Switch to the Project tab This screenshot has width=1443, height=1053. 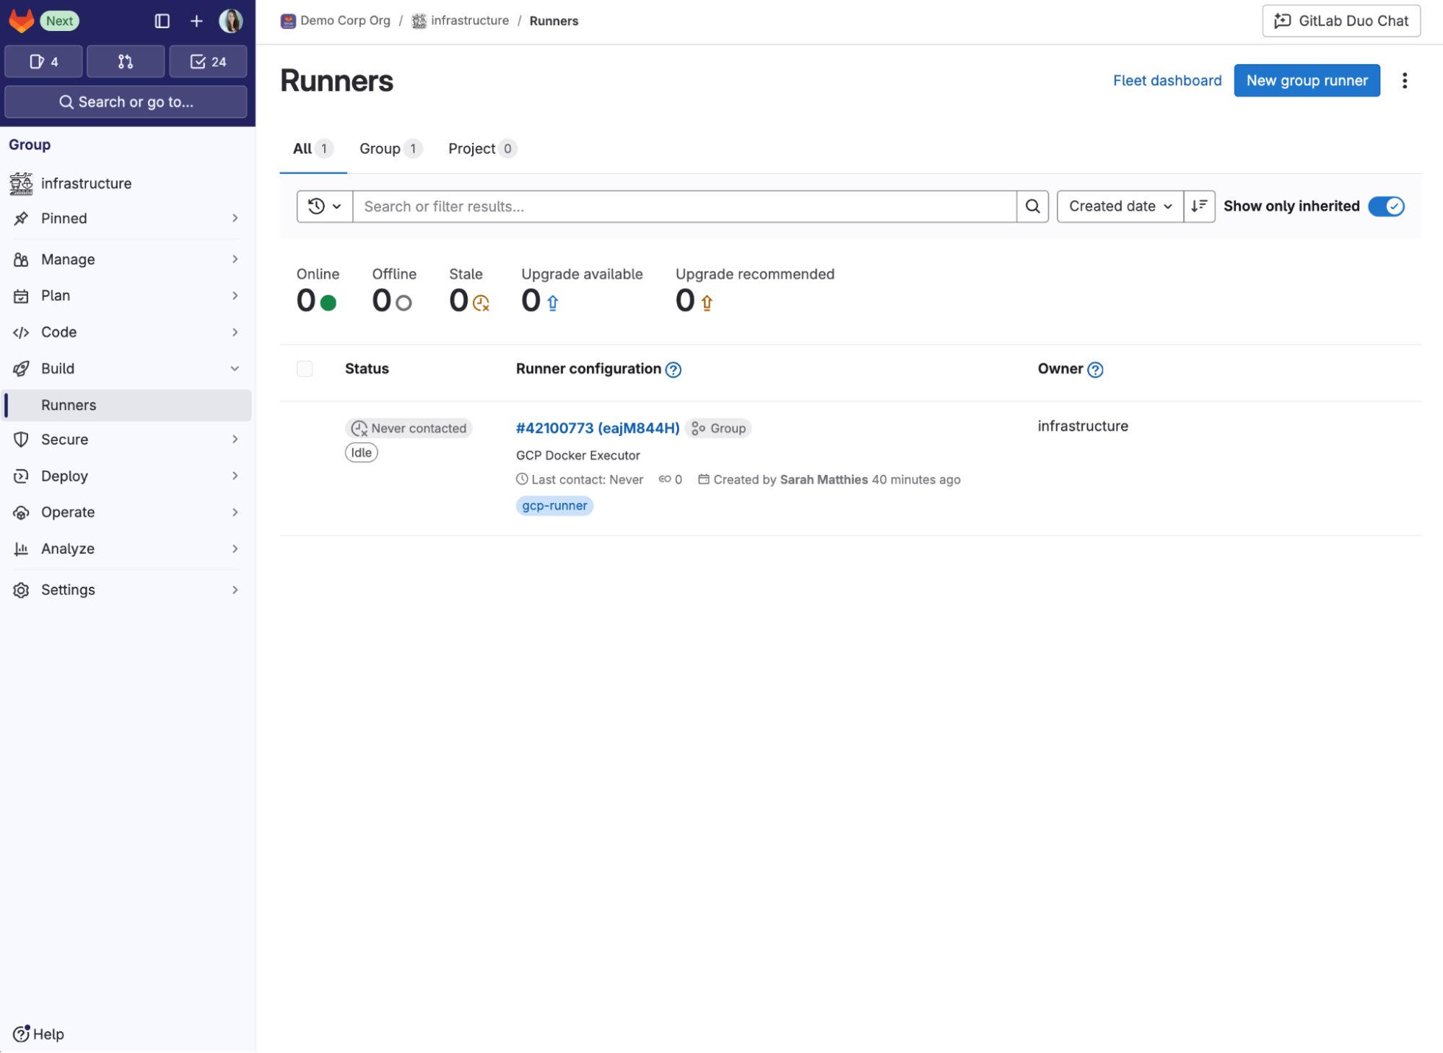481,148
